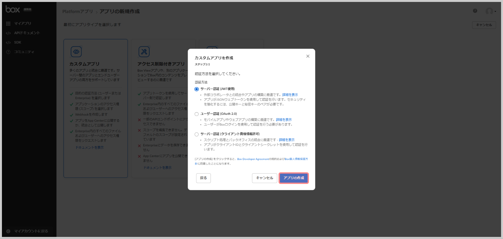The image size is (503, 239).
Task: Open ドキュメントを表示 under アクセス制限付きアプリ card
Action: 157,168
